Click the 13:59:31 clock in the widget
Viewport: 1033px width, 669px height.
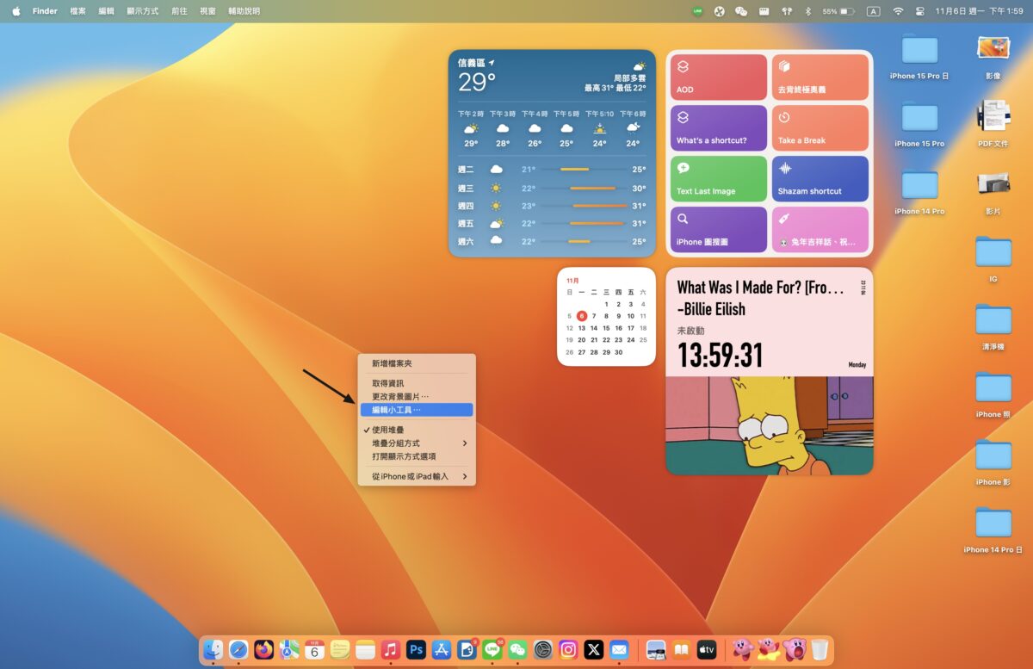point(721,355)
